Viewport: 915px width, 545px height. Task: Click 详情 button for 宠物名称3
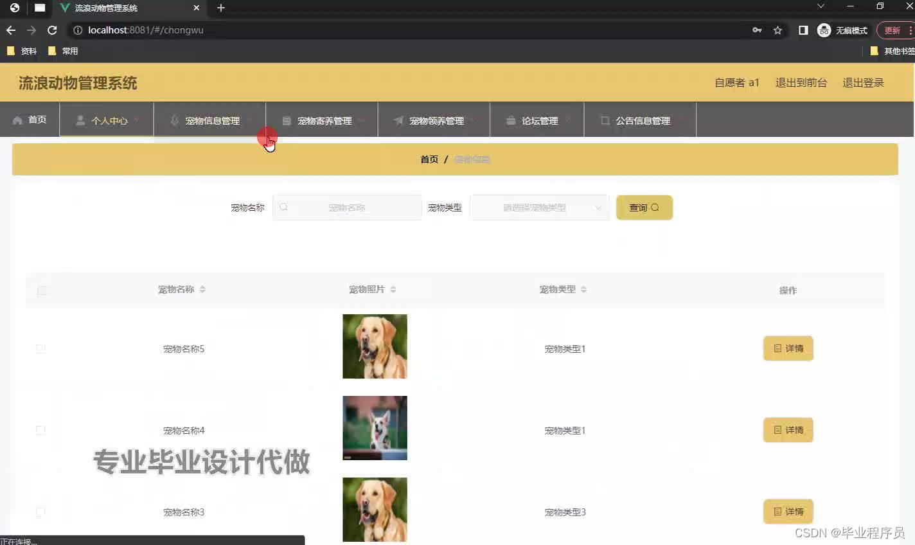tap(788, 512)
